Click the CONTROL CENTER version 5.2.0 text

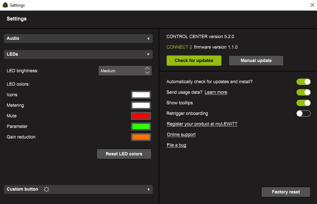(x=200, y=37)
